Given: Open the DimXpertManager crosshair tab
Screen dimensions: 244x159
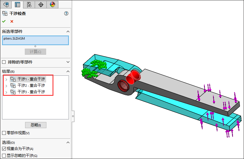Looking at the screenshot, I should [x=41, y=4].
